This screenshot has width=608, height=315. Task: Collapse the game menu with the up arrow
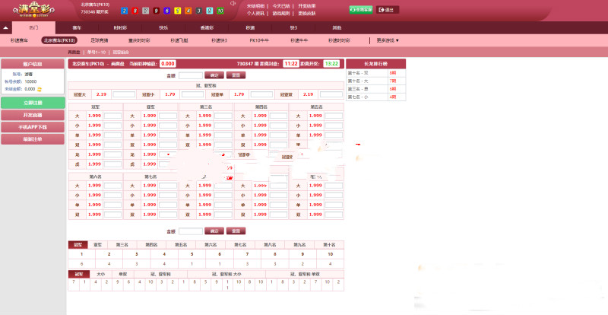pos(5,28)
